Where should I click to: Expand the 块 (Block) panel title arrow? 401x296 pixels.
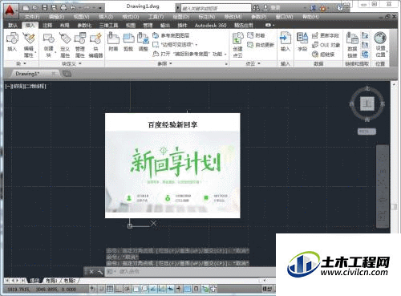coord(25,63)
